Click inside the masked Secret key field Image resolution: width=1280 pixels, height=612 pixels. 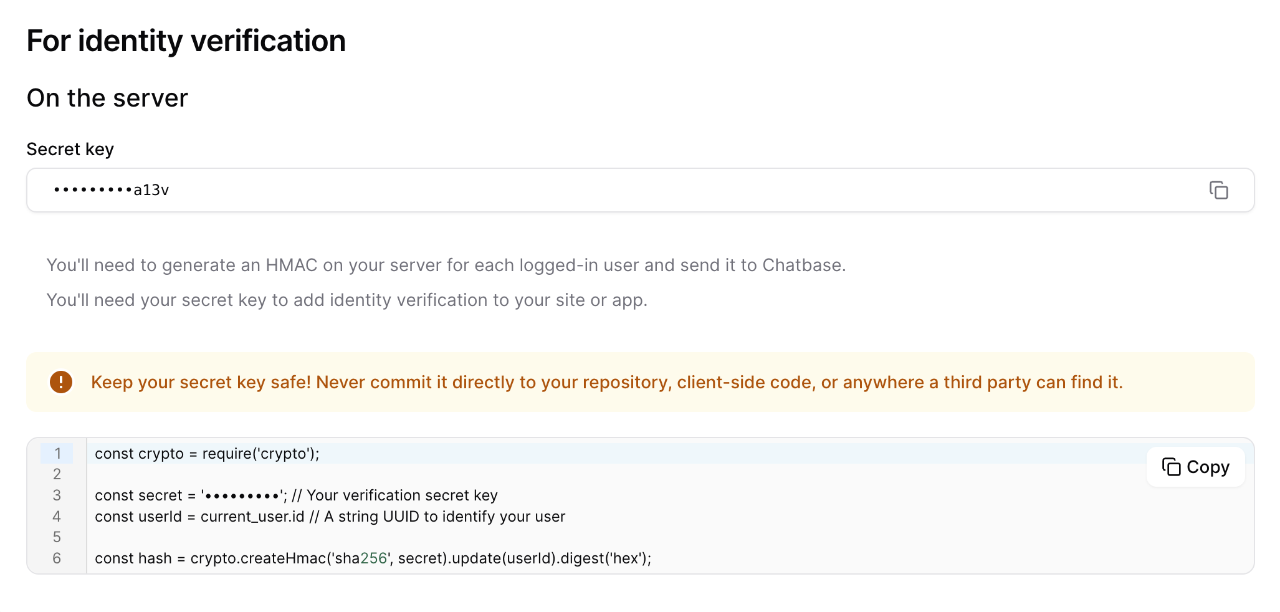[623, 190]
